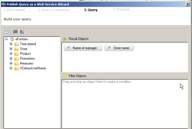Click the blue dimension icon on Store name
The height and width of the screenshot is (129, 192).
tap(109, 48)
